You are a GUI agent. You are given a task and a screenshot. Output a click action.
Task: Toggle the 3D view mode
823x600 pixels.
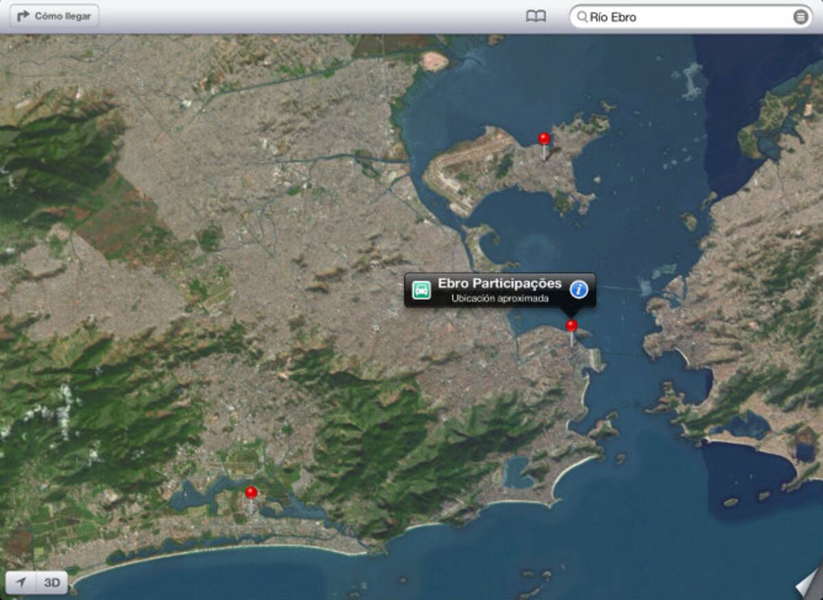pyautogui.click(x=52, y=583)
